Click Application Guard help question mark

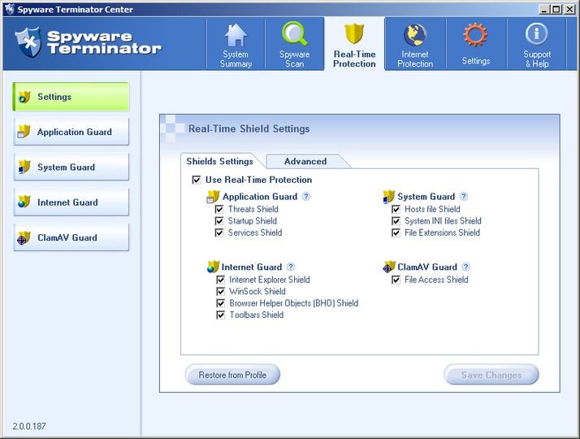(x=306, y=196)
